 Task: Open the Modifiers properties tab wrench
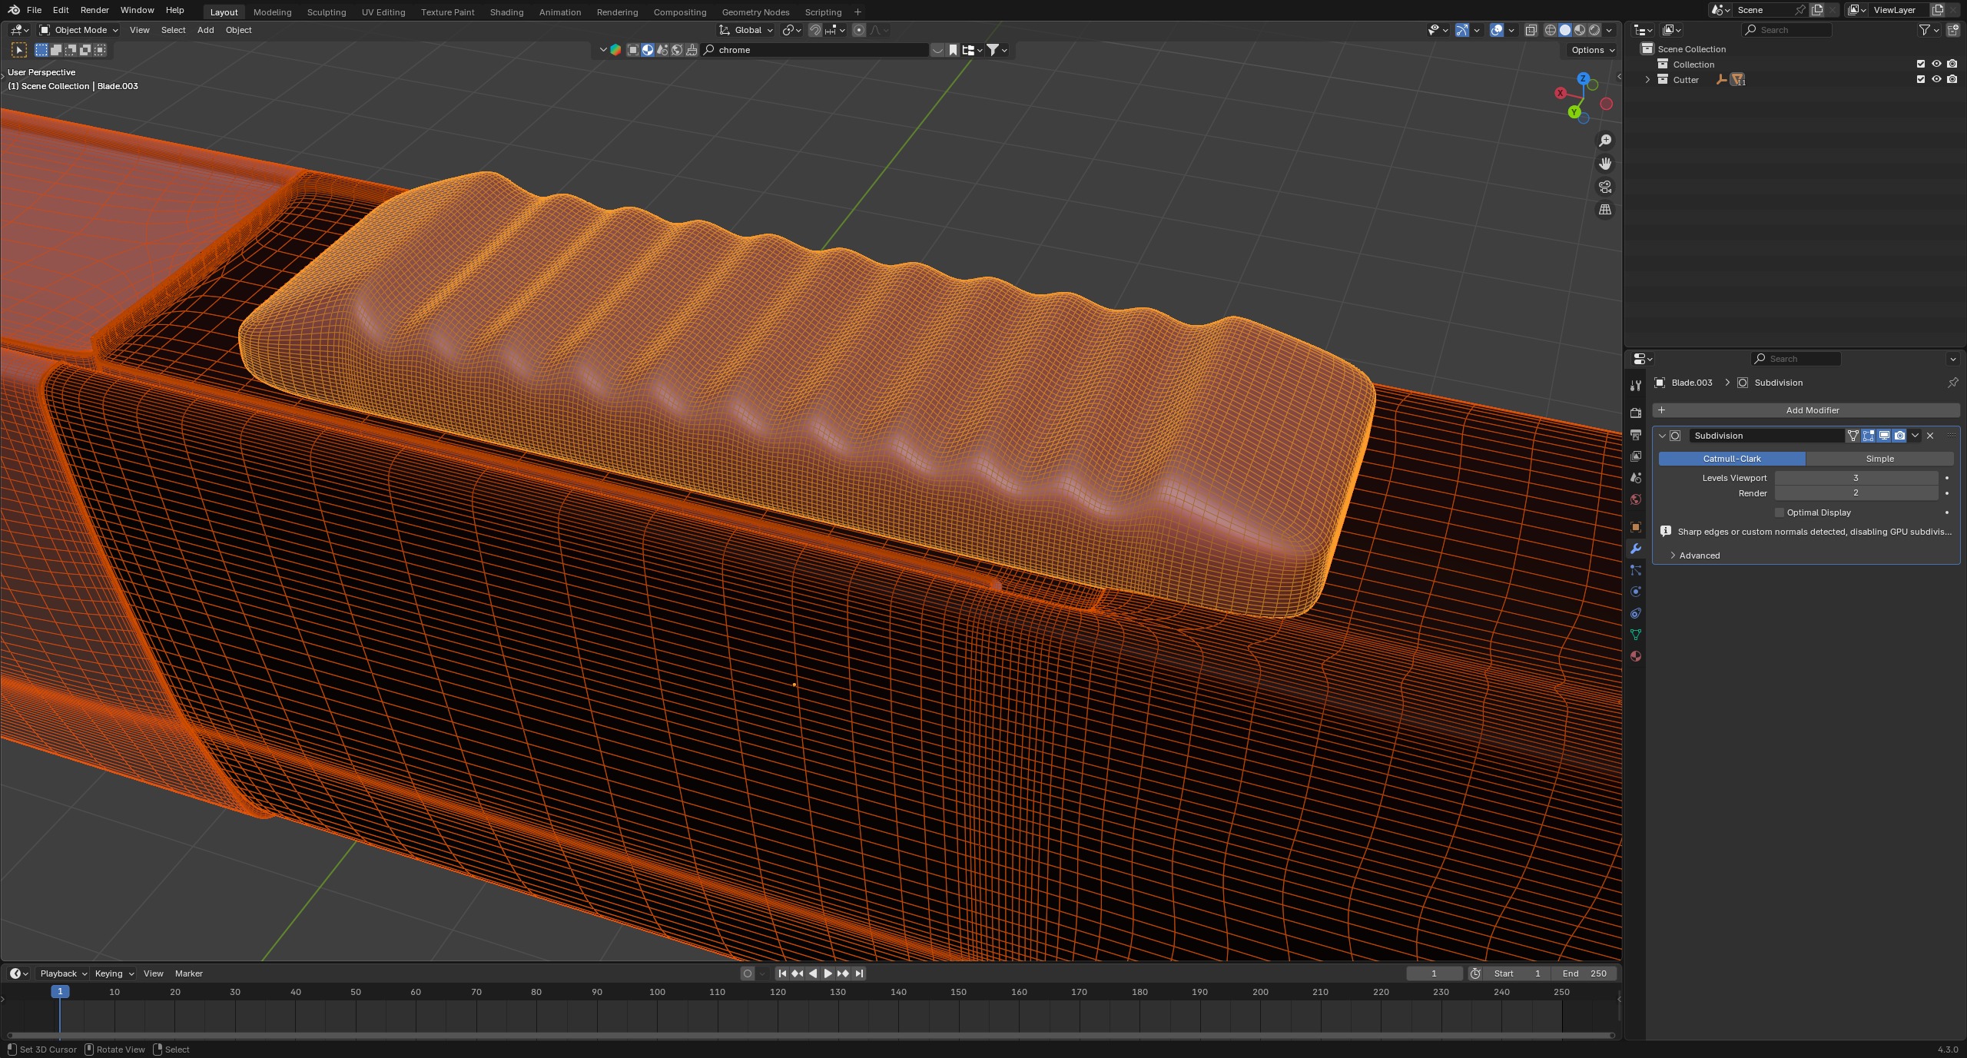click(x=1635, y=549)
